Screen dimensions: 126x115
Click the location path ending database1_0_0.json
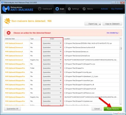click(81, 76)
